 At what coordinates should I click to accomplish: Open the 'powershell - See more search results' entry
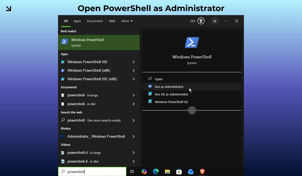click(x=99, y=120)
